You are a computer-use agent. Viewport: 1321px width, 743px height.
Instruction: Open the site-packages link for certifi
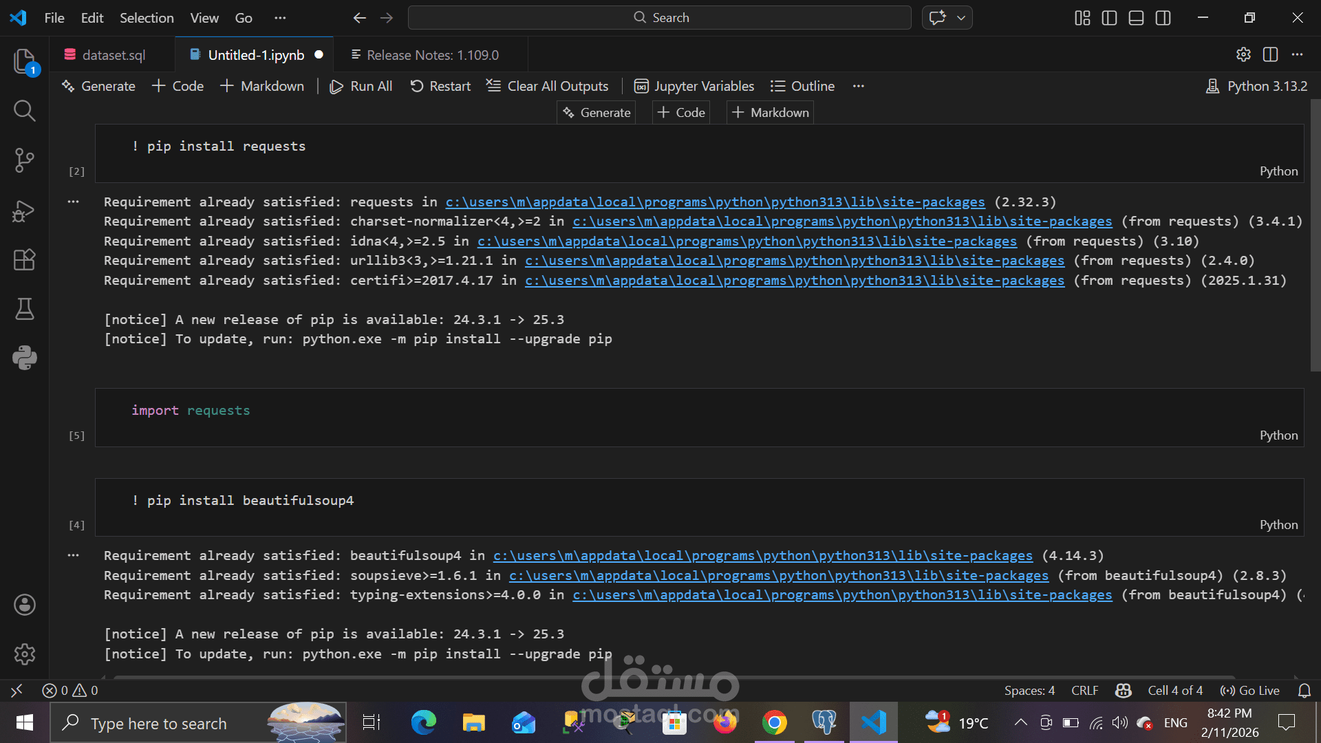pyautogui.click(x=794, y=280)
